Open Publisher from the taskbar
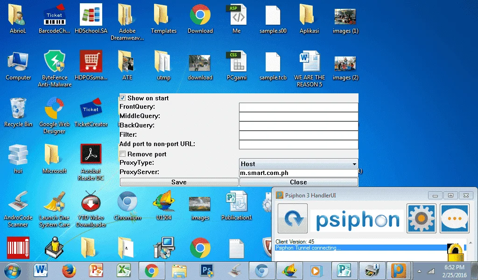The height and width of the screenshot is (280, 478). [344, 271]
